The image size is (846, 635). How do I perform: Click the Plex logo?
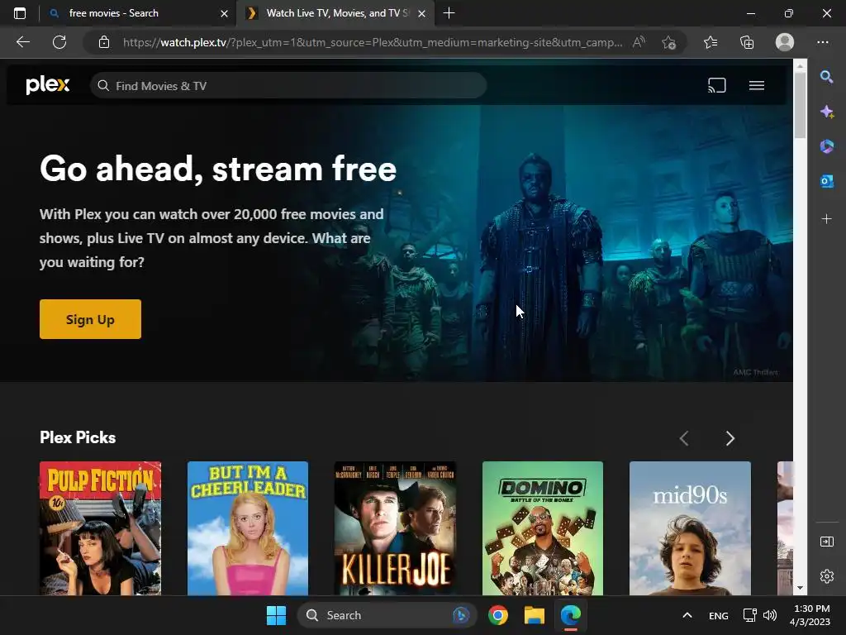47,85
